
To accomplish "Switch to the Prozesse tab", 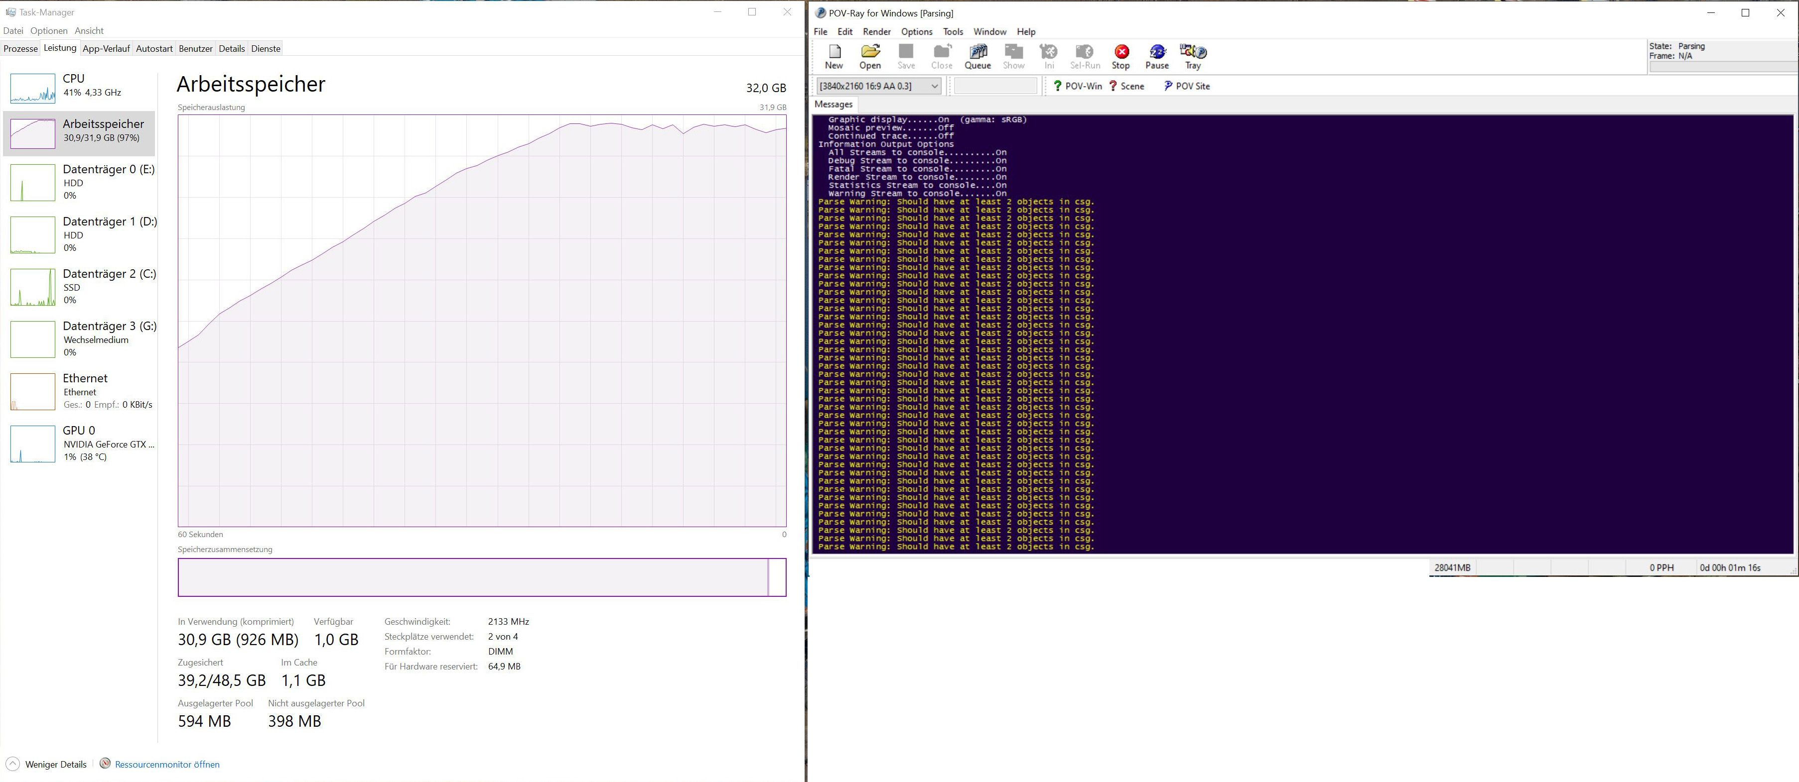I will coord(21,48).
